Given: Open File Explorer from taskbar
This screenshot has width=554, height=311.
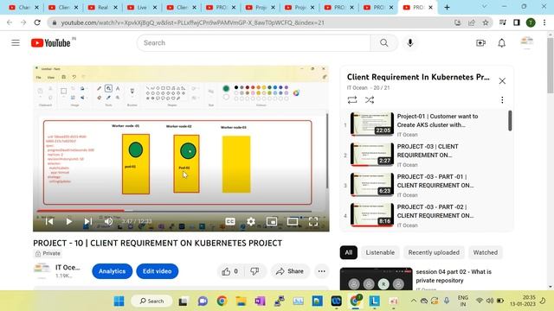Looking at the screenshot, I should tap(241, 301).
